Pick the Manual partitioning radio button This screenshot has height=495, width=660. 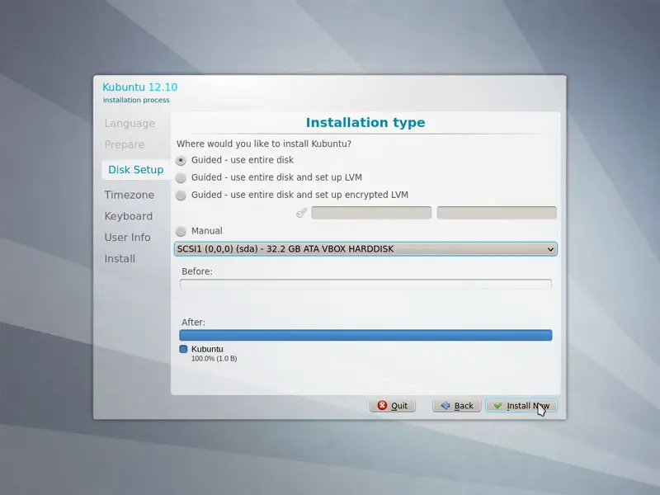point(181,231)
